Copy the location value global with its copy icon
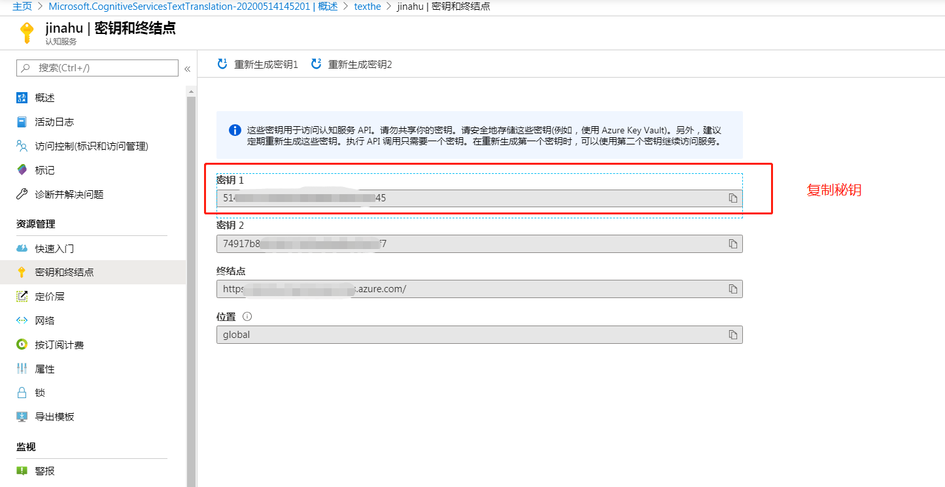This screenshot has width=945, height=487. [x=733, y=335]
